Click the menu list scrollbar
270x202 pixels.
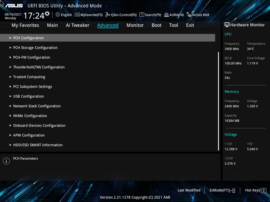219,101
